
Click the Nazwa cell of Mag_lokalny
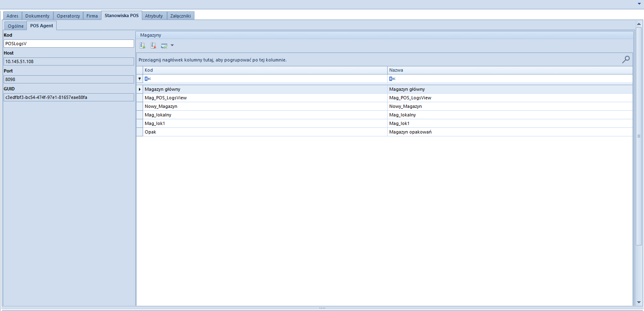[x=510, y=115]
